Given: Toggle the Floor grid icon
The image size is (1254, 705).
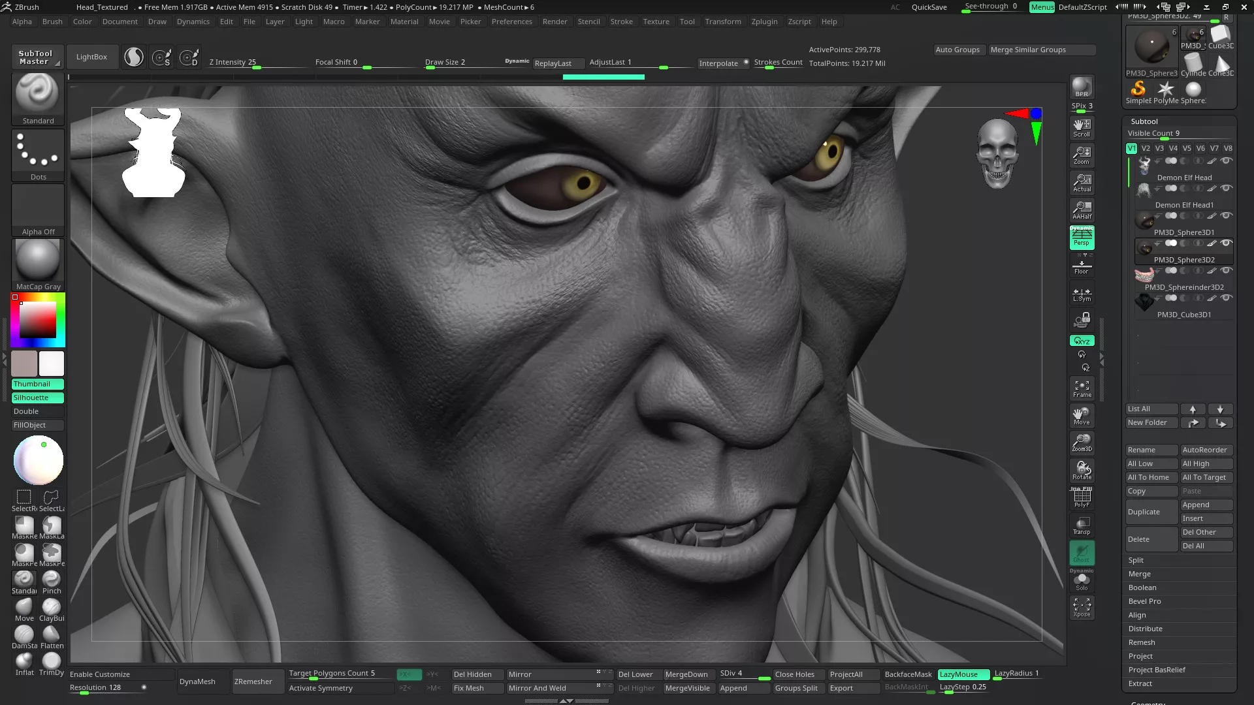Looking at the screenshot, I should point(1082,266).
